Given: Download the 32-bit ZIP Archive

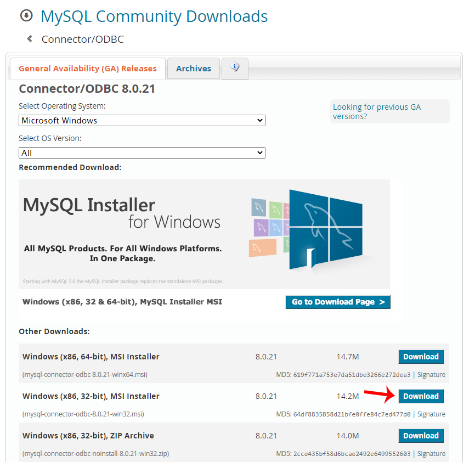Looking at the screenshot, I should tap(421, 436).
